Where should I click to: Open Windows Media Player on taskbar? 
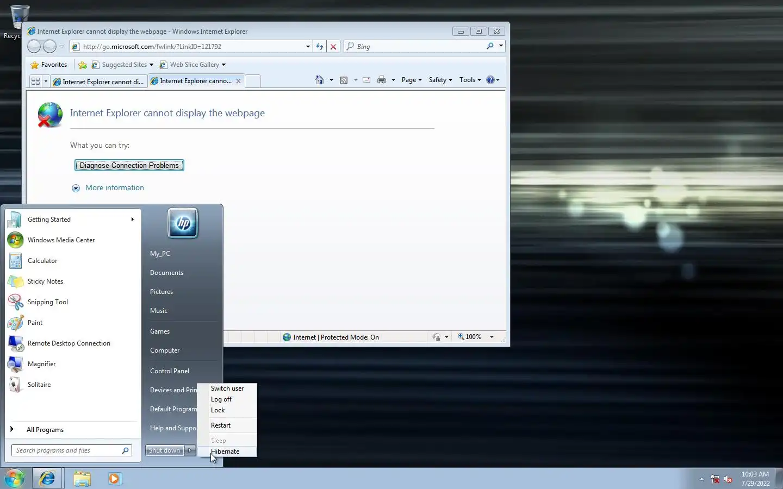point(114,479)
